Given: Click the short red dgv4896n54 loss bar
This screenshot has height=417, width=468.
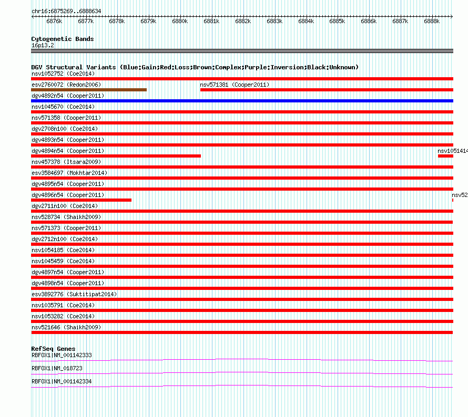Looking at the screenshot, I should coord(81,200).
